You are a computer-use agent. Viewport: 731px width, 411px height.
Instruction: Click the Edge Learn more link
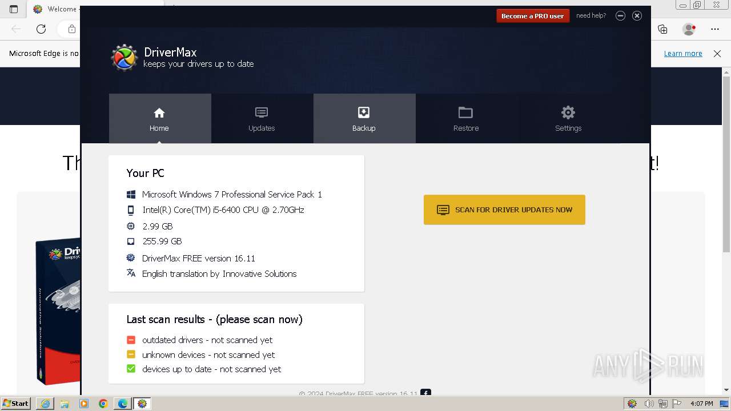coord(683,53)
